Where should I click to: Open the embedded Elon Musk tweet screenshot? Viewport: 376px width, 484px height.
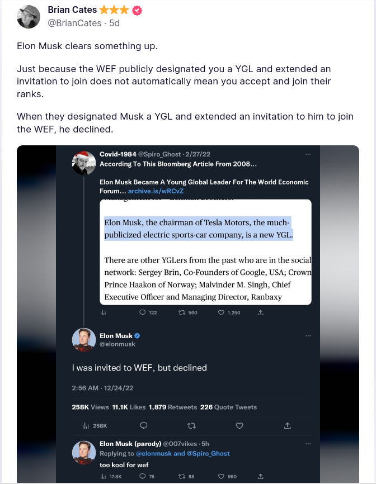(x=188, y=314)
